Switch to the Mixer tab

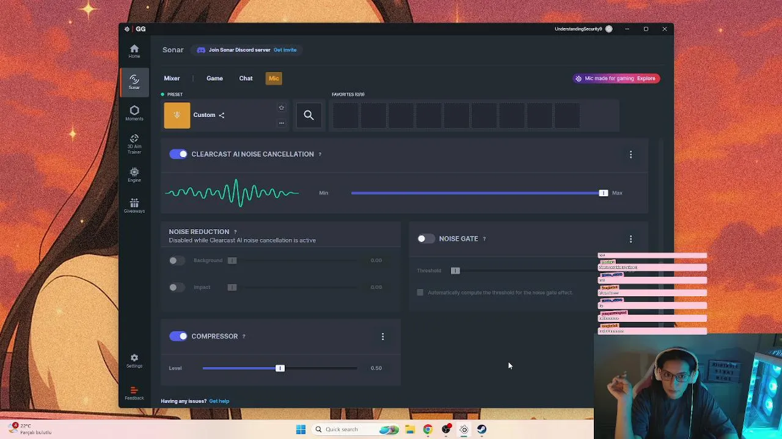tap(172, 79)
